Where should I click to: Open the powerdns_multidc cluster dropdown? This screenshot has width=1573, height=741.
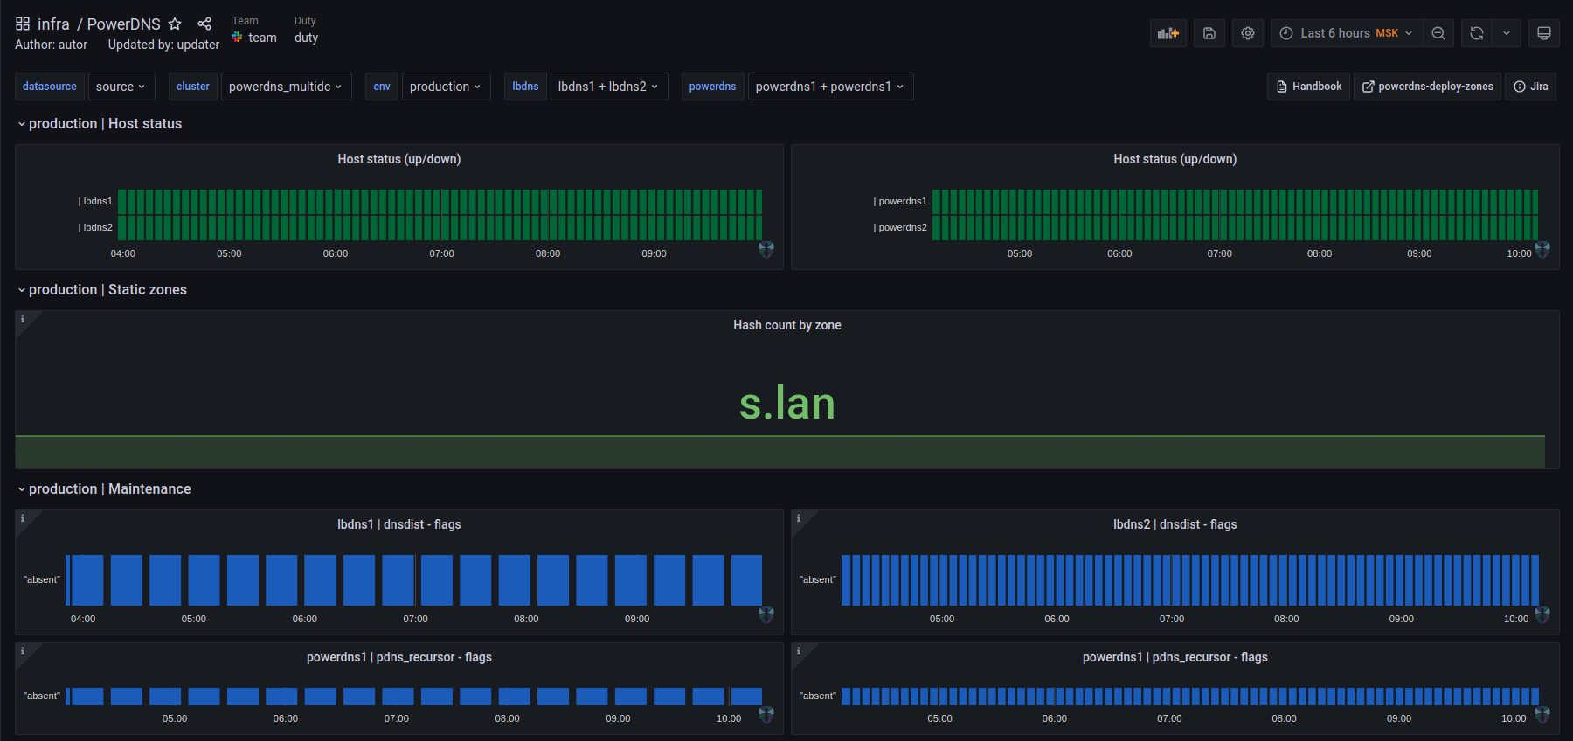(x=286, y=87)
